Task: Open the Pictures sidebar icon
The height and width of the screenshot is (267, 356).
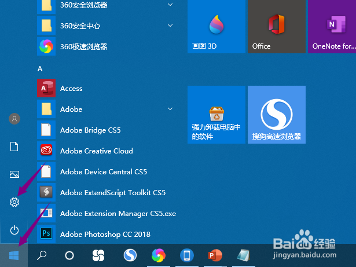Action: 14,174
